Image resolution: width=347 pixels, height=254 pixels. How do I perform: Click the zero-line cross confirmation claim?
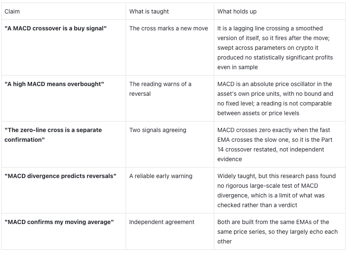coord(53,135)
